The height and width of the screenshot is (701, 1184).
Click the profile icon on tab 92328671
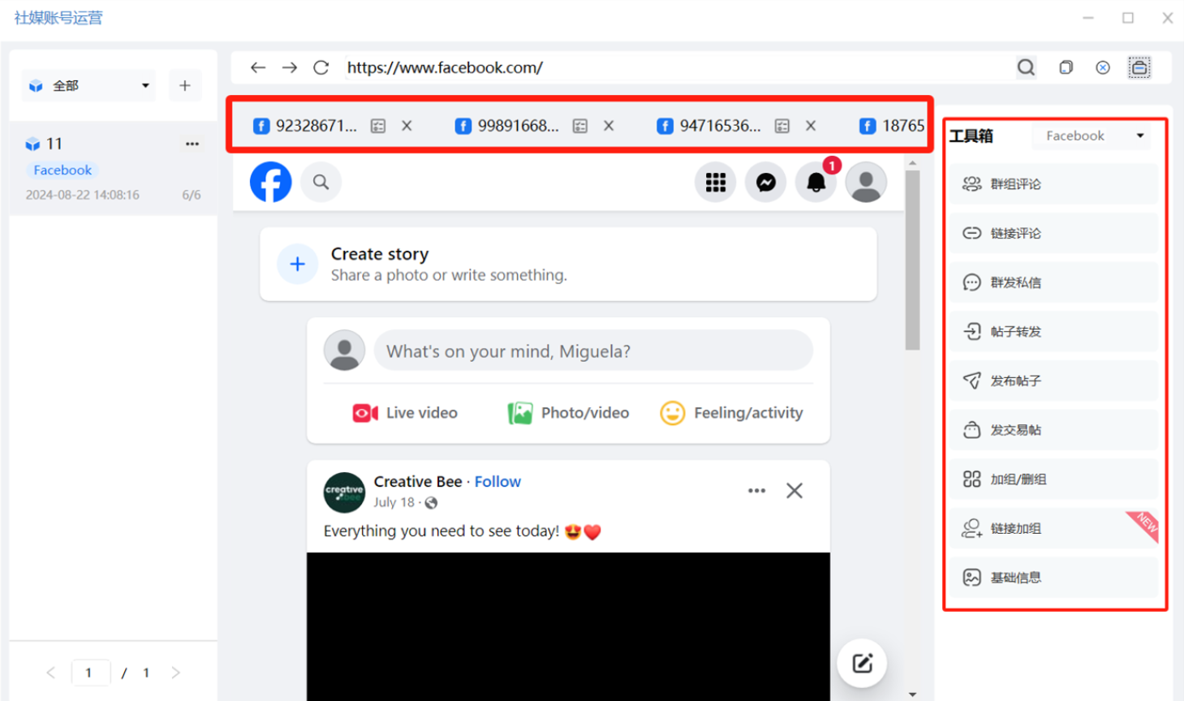tap(378, 126)
